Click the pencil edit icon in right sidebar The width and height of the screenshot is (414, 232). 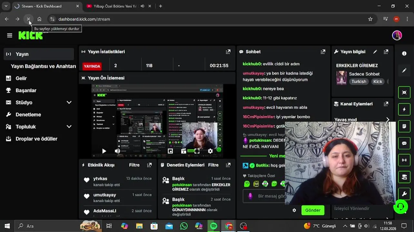404,70
